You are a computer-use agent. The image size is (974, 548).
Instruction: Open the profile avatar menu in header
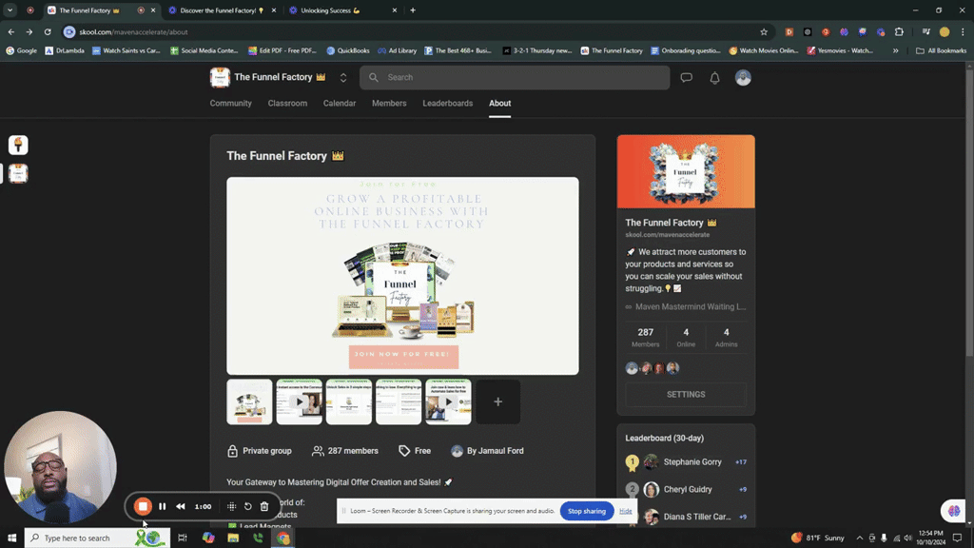point(743,78)
